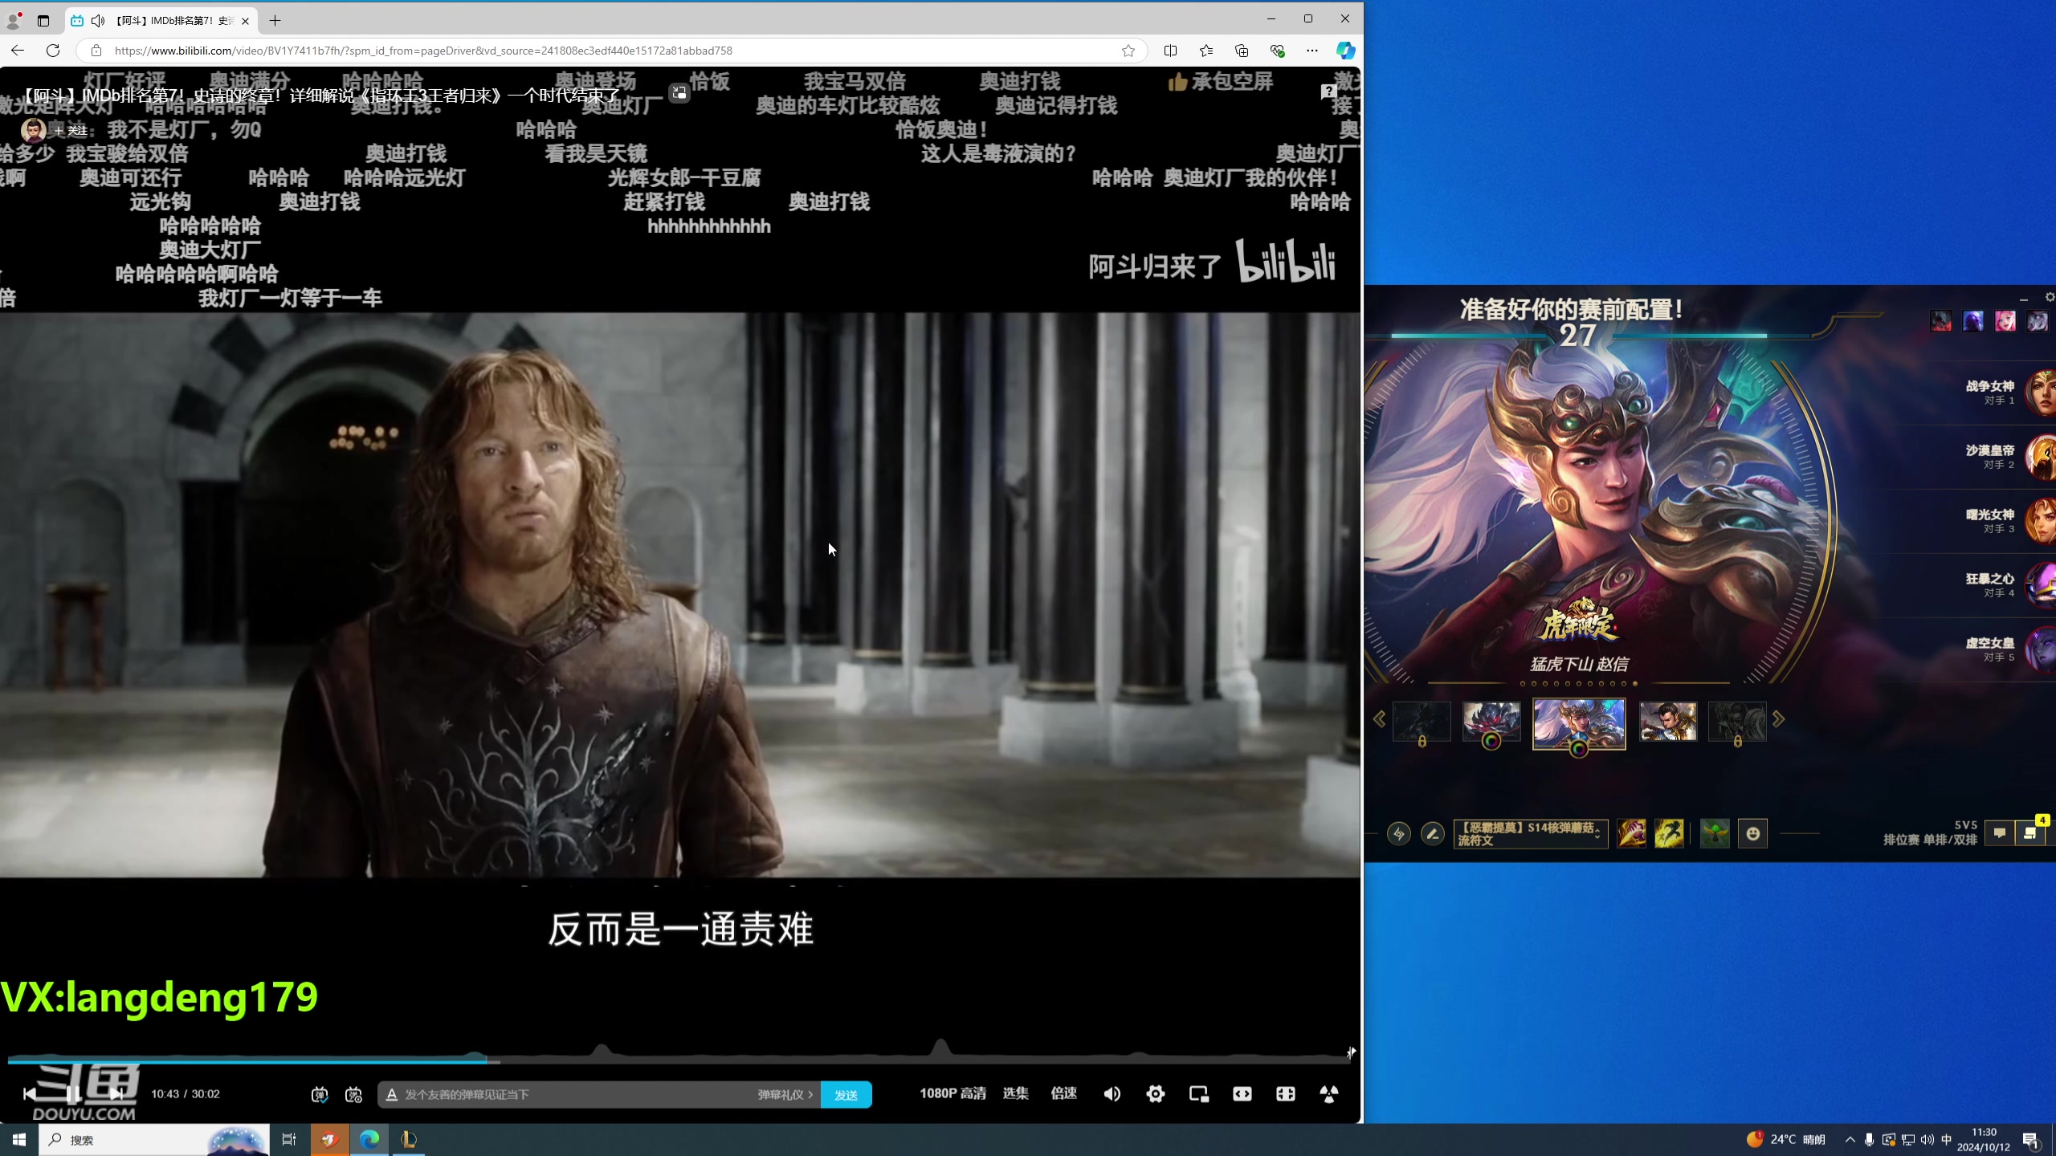Open Edge profile avatar
Viewport: 2056px width, 1156px height.
point(14,20)
